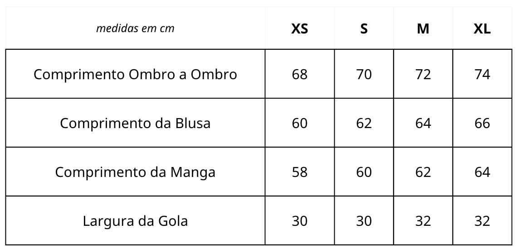
Task: Select the 'Comprimento da Manga' row label
Action: pos(135,172)
